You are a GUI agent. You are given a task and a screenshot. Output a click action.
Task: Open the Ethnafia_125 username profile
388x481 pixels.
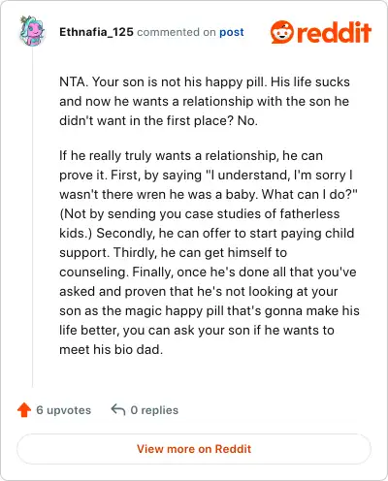coord(96,32)
